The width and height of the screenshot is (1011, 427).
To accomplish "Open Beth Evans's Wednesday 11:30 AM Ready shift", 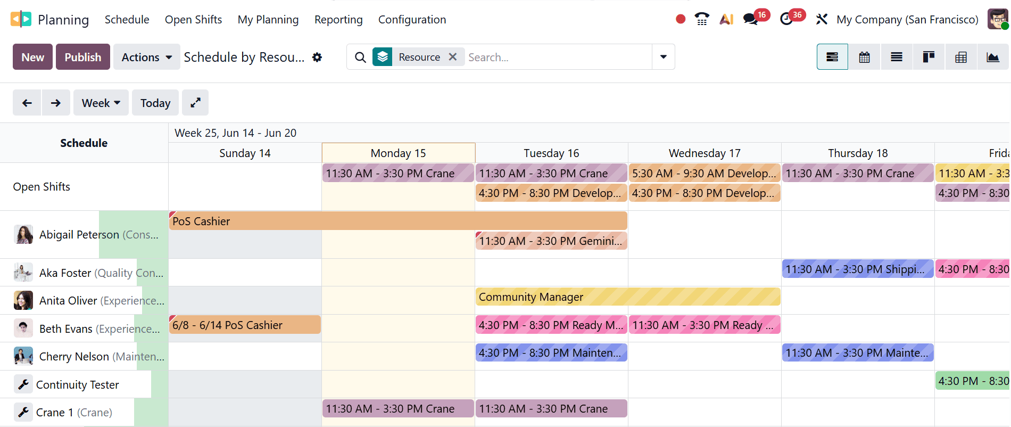I will point(705,325).
